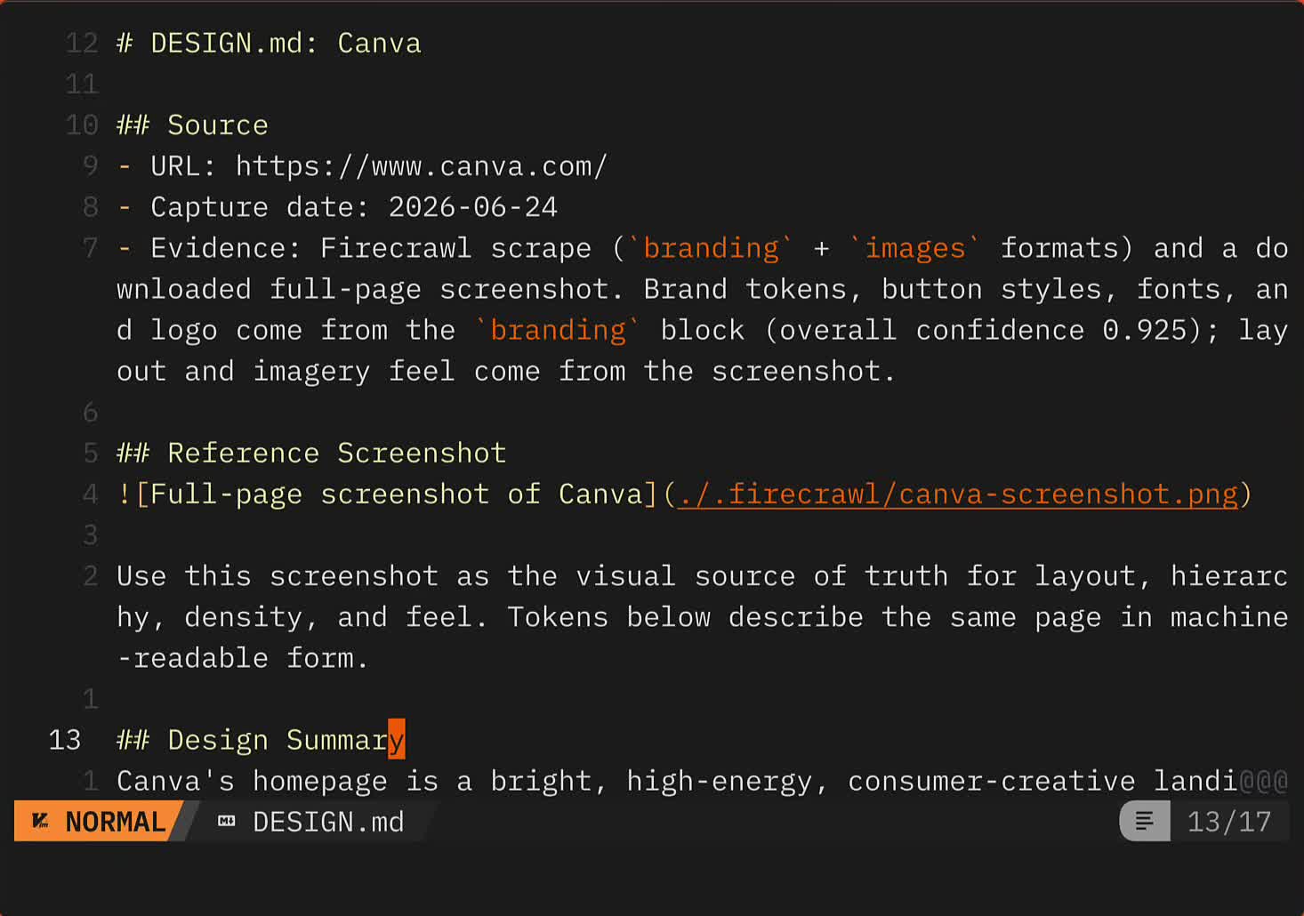Click the lines icon beside 13/17
1304x916 pixels.
tap(1144, 821)
